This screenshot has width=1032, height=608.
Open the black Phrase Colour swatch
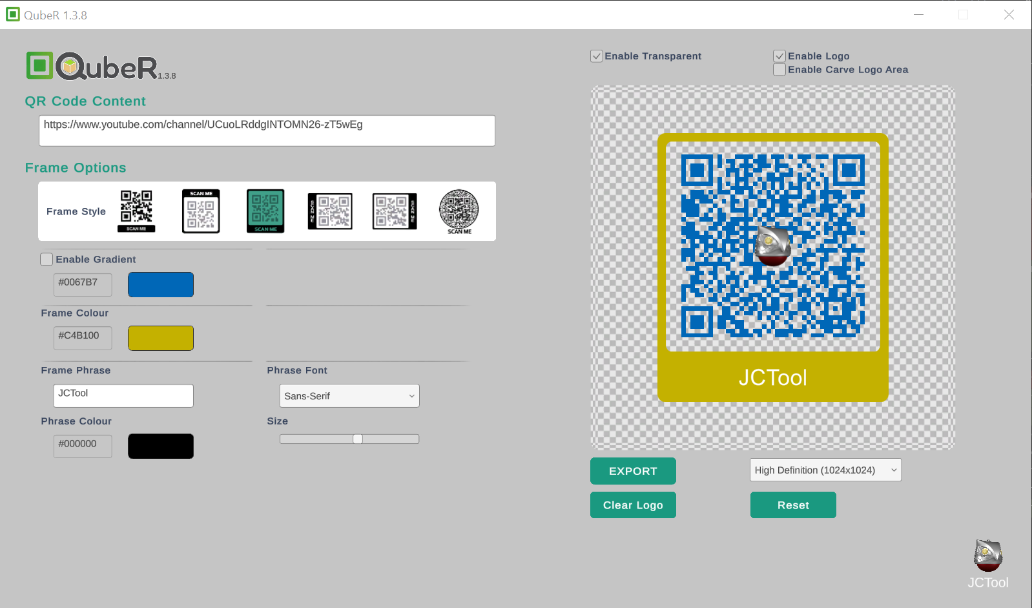(161, 446)
